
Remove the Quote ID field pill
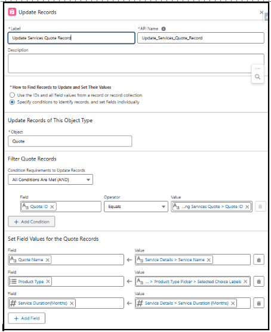coord(52,207)
